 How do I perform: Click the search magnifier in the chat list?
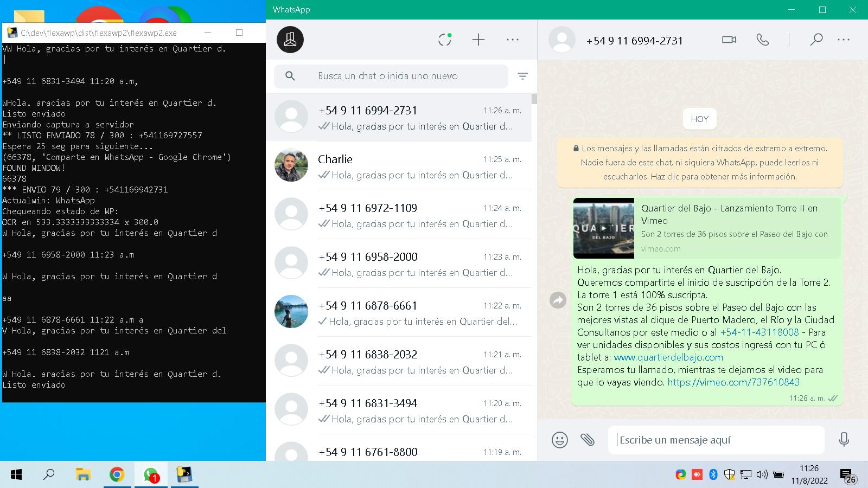click(x=290, y=76)
